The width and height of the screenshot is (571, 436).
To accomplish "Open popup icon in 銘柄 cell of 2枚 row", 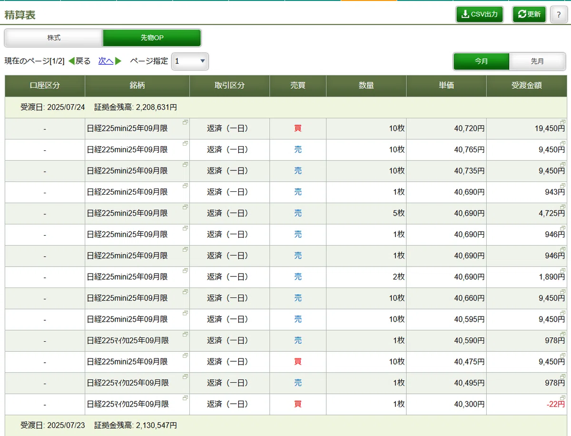I will tap(185, 270).
